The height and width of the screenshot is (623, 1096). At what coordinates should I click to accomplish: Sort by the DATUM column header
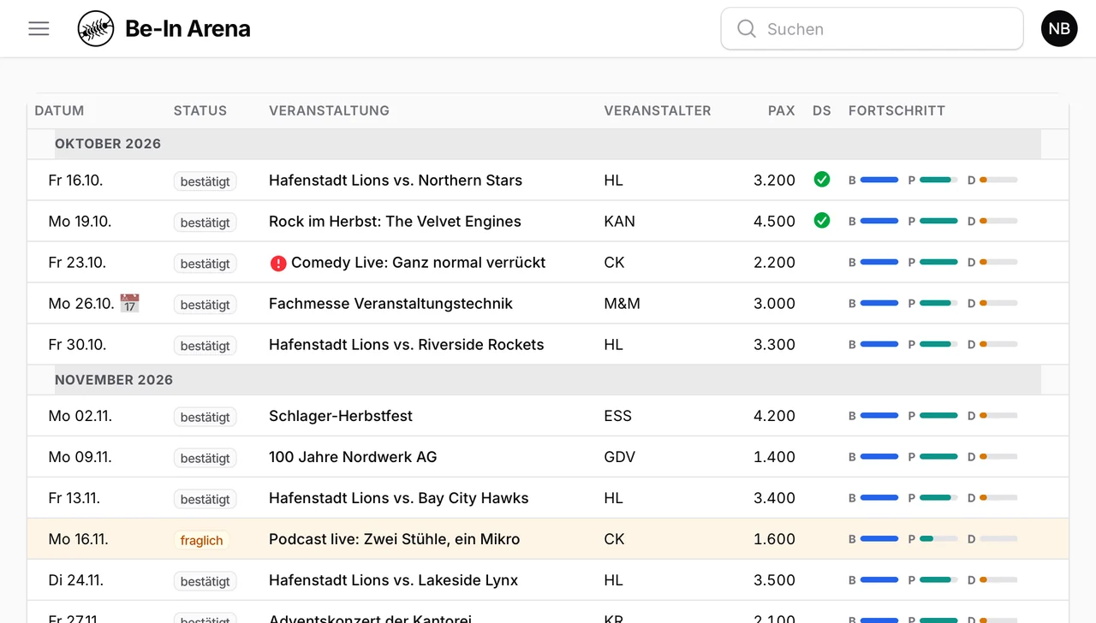[x=59, y=110]
